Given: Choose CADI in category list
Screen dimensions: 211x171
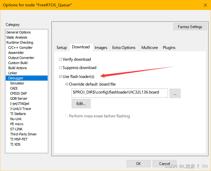Looking at the screenshot, I should pos(27,88).
